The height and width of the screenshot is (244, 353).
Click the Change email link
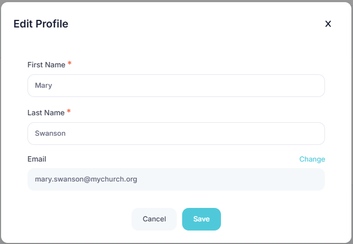coord(312,159)
